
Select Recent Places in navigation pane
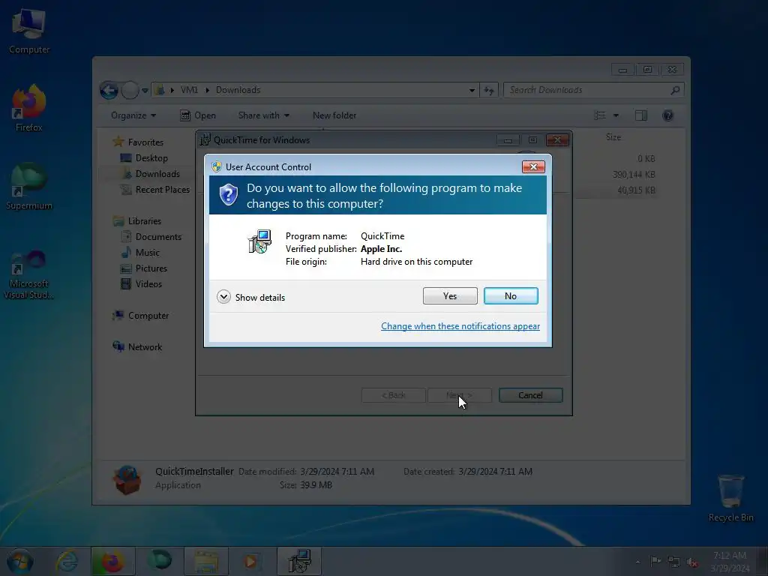coord(155,190)
